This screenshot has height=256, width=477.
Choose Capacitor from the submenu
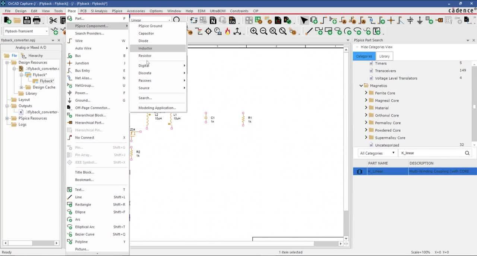point(158,33)
